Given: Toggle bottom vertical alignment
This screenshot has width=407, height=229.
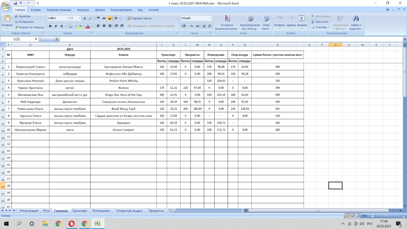Looking at the screenshot, I should [x=110, y=18].
